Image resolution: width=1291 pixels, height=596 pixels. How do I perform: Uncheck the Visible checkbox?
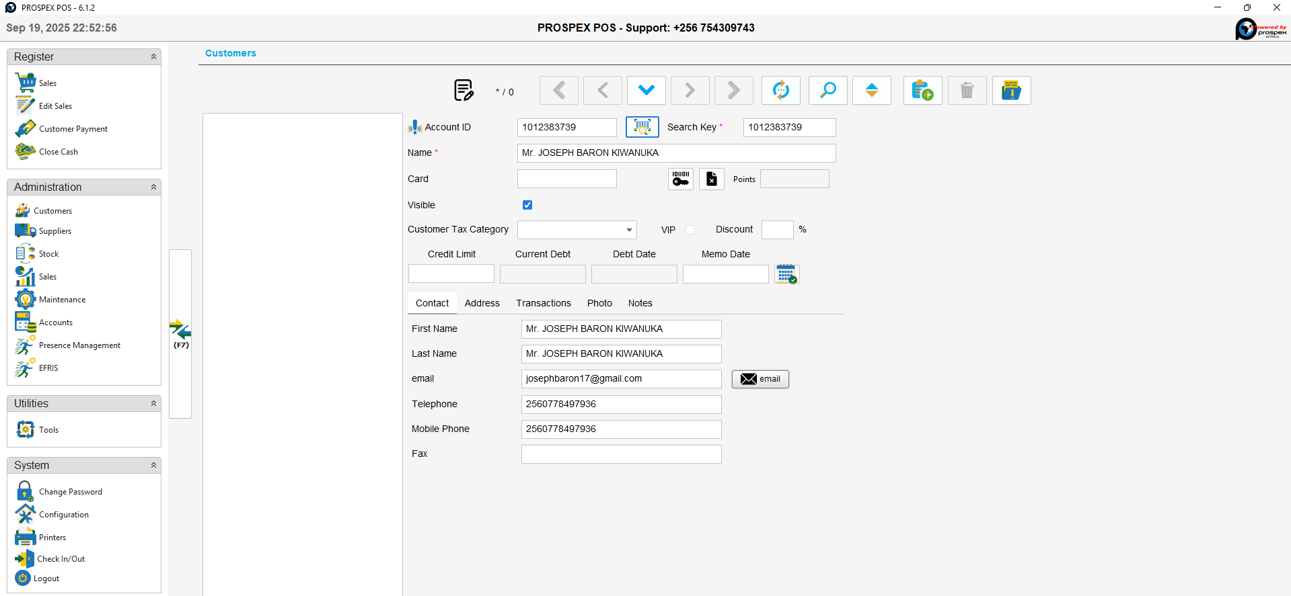point(527,205)
